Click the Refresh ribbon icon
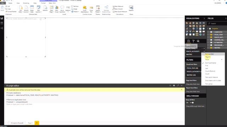Viewport: 227px width, 127px height. [45, 8]
